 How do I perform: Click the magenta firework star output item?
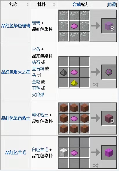[109, 72]
